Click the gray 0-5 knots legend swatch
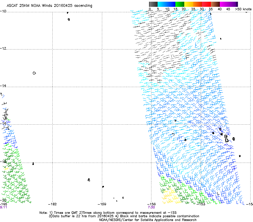Image resolution: width=253 pixels, height=222 pixels. (153, 4)
